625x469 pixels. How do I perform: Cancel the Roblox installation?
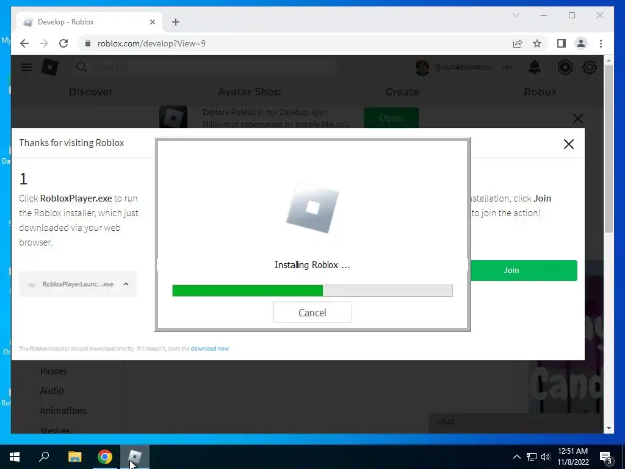tap(312, 312)
